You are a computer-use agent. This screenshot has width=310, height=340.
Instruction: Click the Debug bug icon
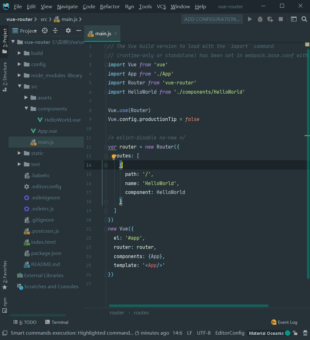coord(260,19)
